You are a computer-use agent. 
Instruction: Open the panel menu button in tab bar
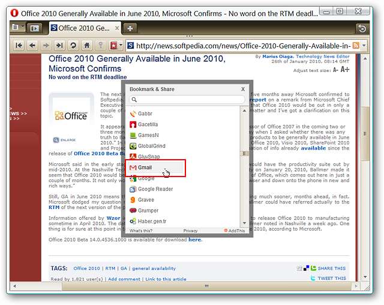(17, 27)
